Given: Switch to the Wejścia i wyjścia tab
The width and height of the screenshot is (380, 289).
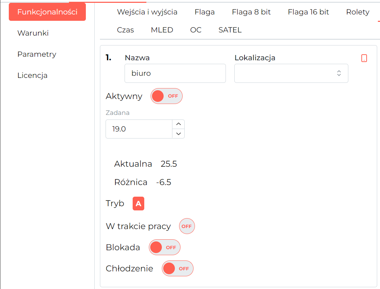Looking at the screenshot, I should [x=147, y=12].
